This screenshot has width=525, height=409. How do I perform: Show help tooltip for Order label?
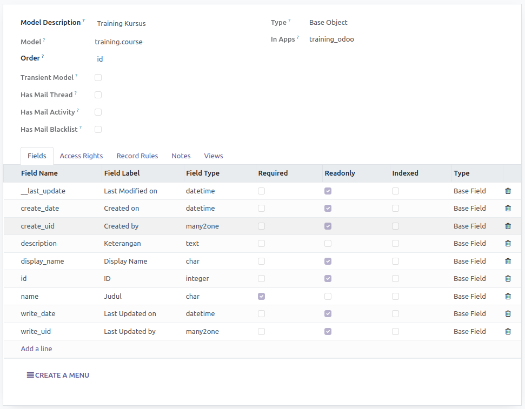click(x=43, y=56)
